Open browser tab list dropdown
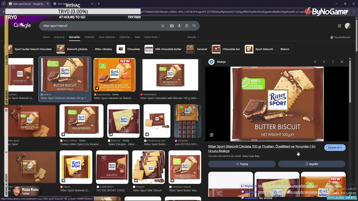358x201 pixels. pyautogui.click(x=3, y=4)
